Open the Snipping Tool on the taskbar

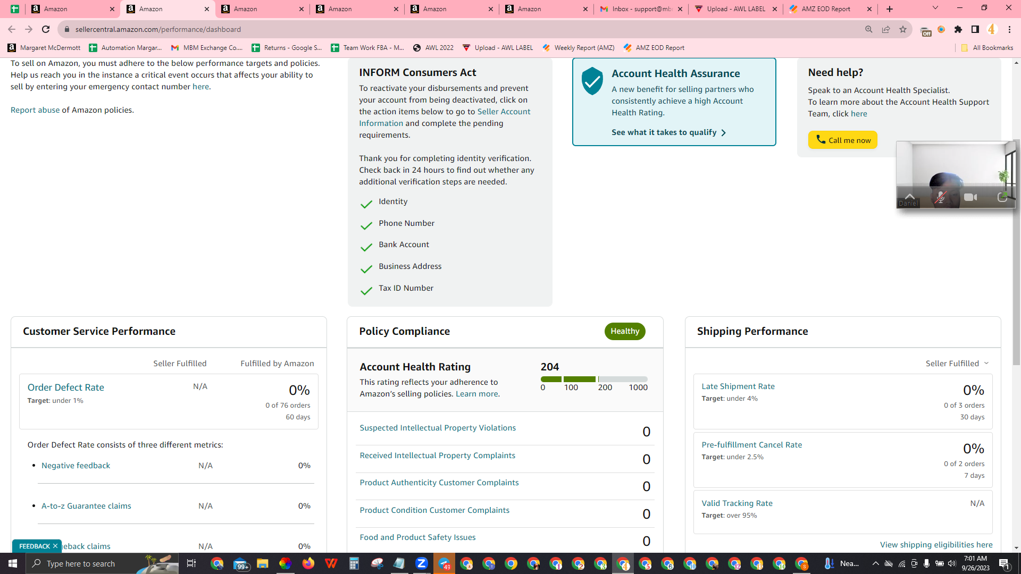click(x=377, y=563)
